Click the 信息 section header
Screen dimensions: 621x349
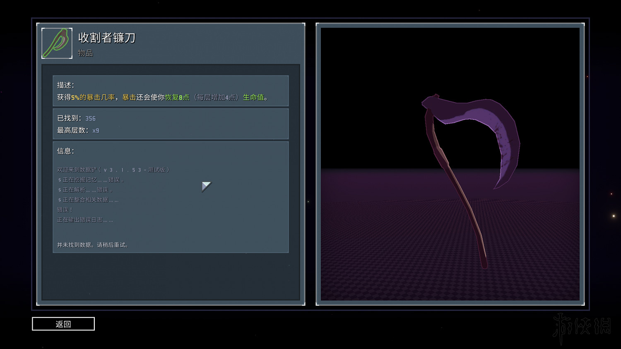(x=65, y=151)
